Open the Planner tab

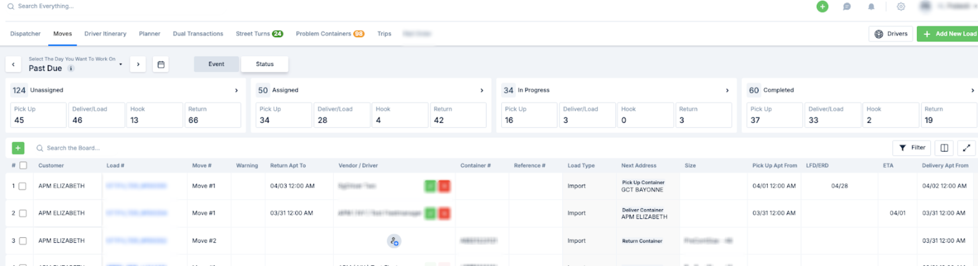pyautogui.click(x=150, y=34)
